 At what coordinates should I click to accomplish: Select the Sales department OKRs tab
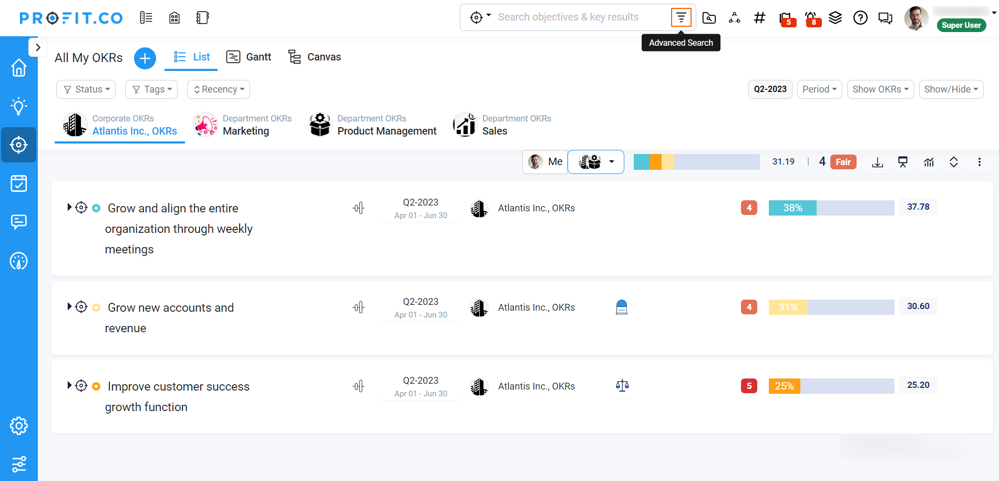[x=502, y=125]
